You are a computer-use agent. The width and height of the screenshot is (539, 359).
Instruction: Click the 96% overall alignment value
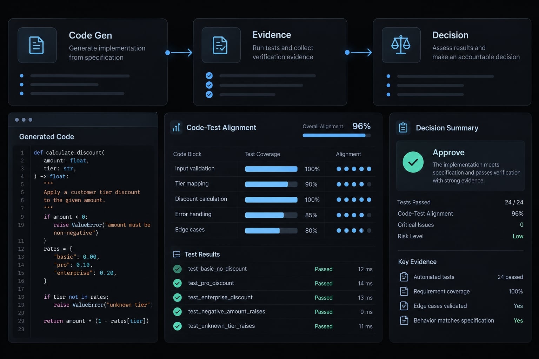361,126
